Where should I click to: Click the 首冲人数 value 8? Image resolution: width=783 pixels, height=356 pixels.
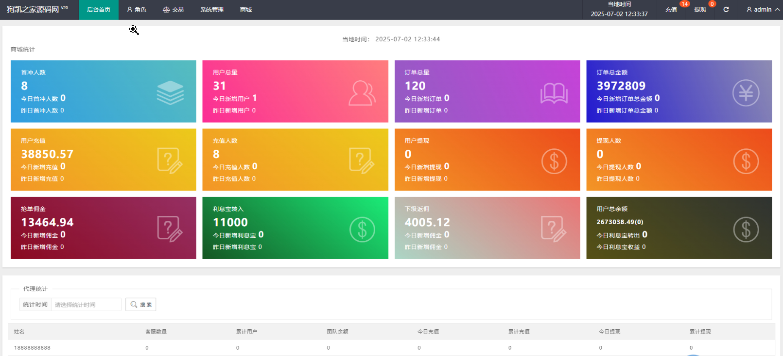[x=24, y=86]
